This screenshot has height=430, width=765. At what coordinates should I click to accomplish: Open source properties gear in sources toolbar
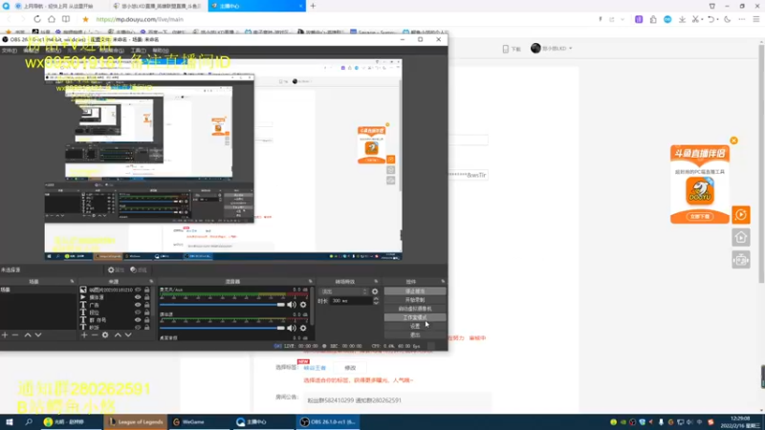click(x=105, y=335)
